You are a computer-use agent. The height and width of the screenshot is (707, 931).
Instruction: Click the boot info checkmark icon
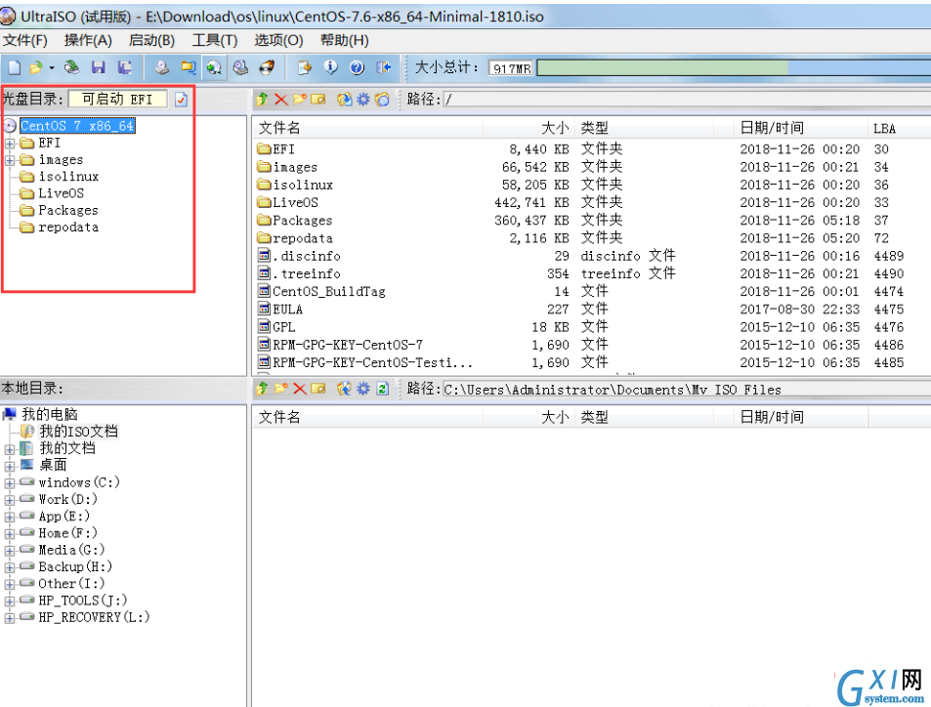tap(181, 100)
